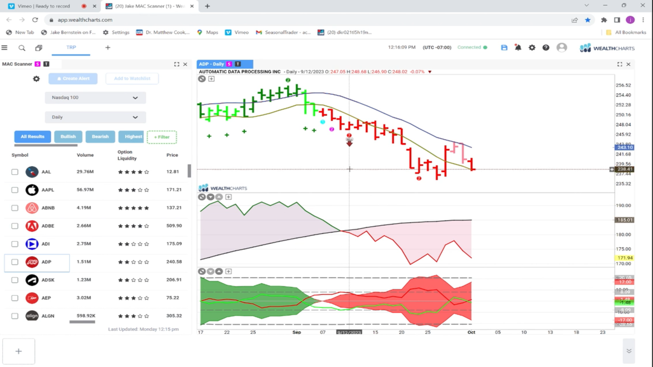Hide indicators on the price pane
653x367 pixels.
(202, 79)
